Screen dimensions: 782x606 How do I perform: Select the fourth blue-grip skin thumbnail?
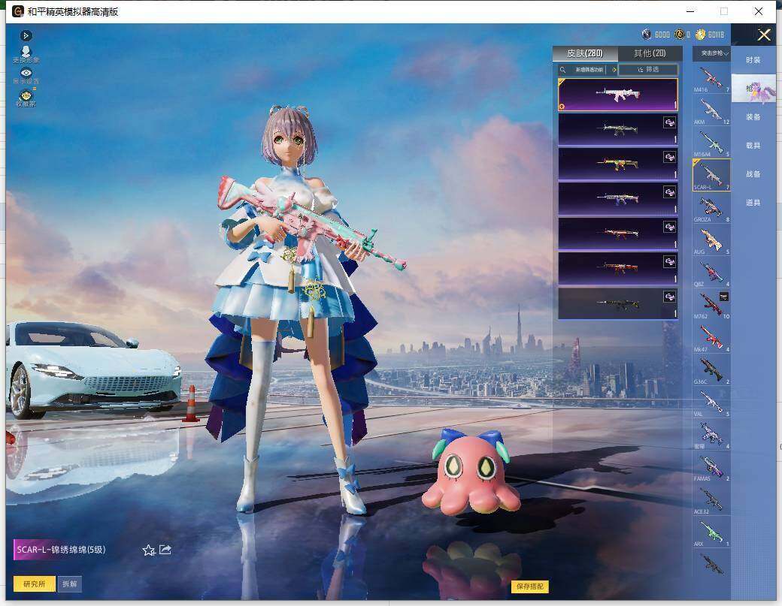tap(618, 199)
